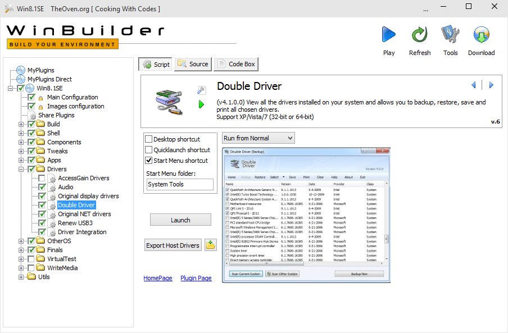
Task: Click the folder icon beside Export Host Drivers
Action: pyautogui.click(x=211, y=245)
